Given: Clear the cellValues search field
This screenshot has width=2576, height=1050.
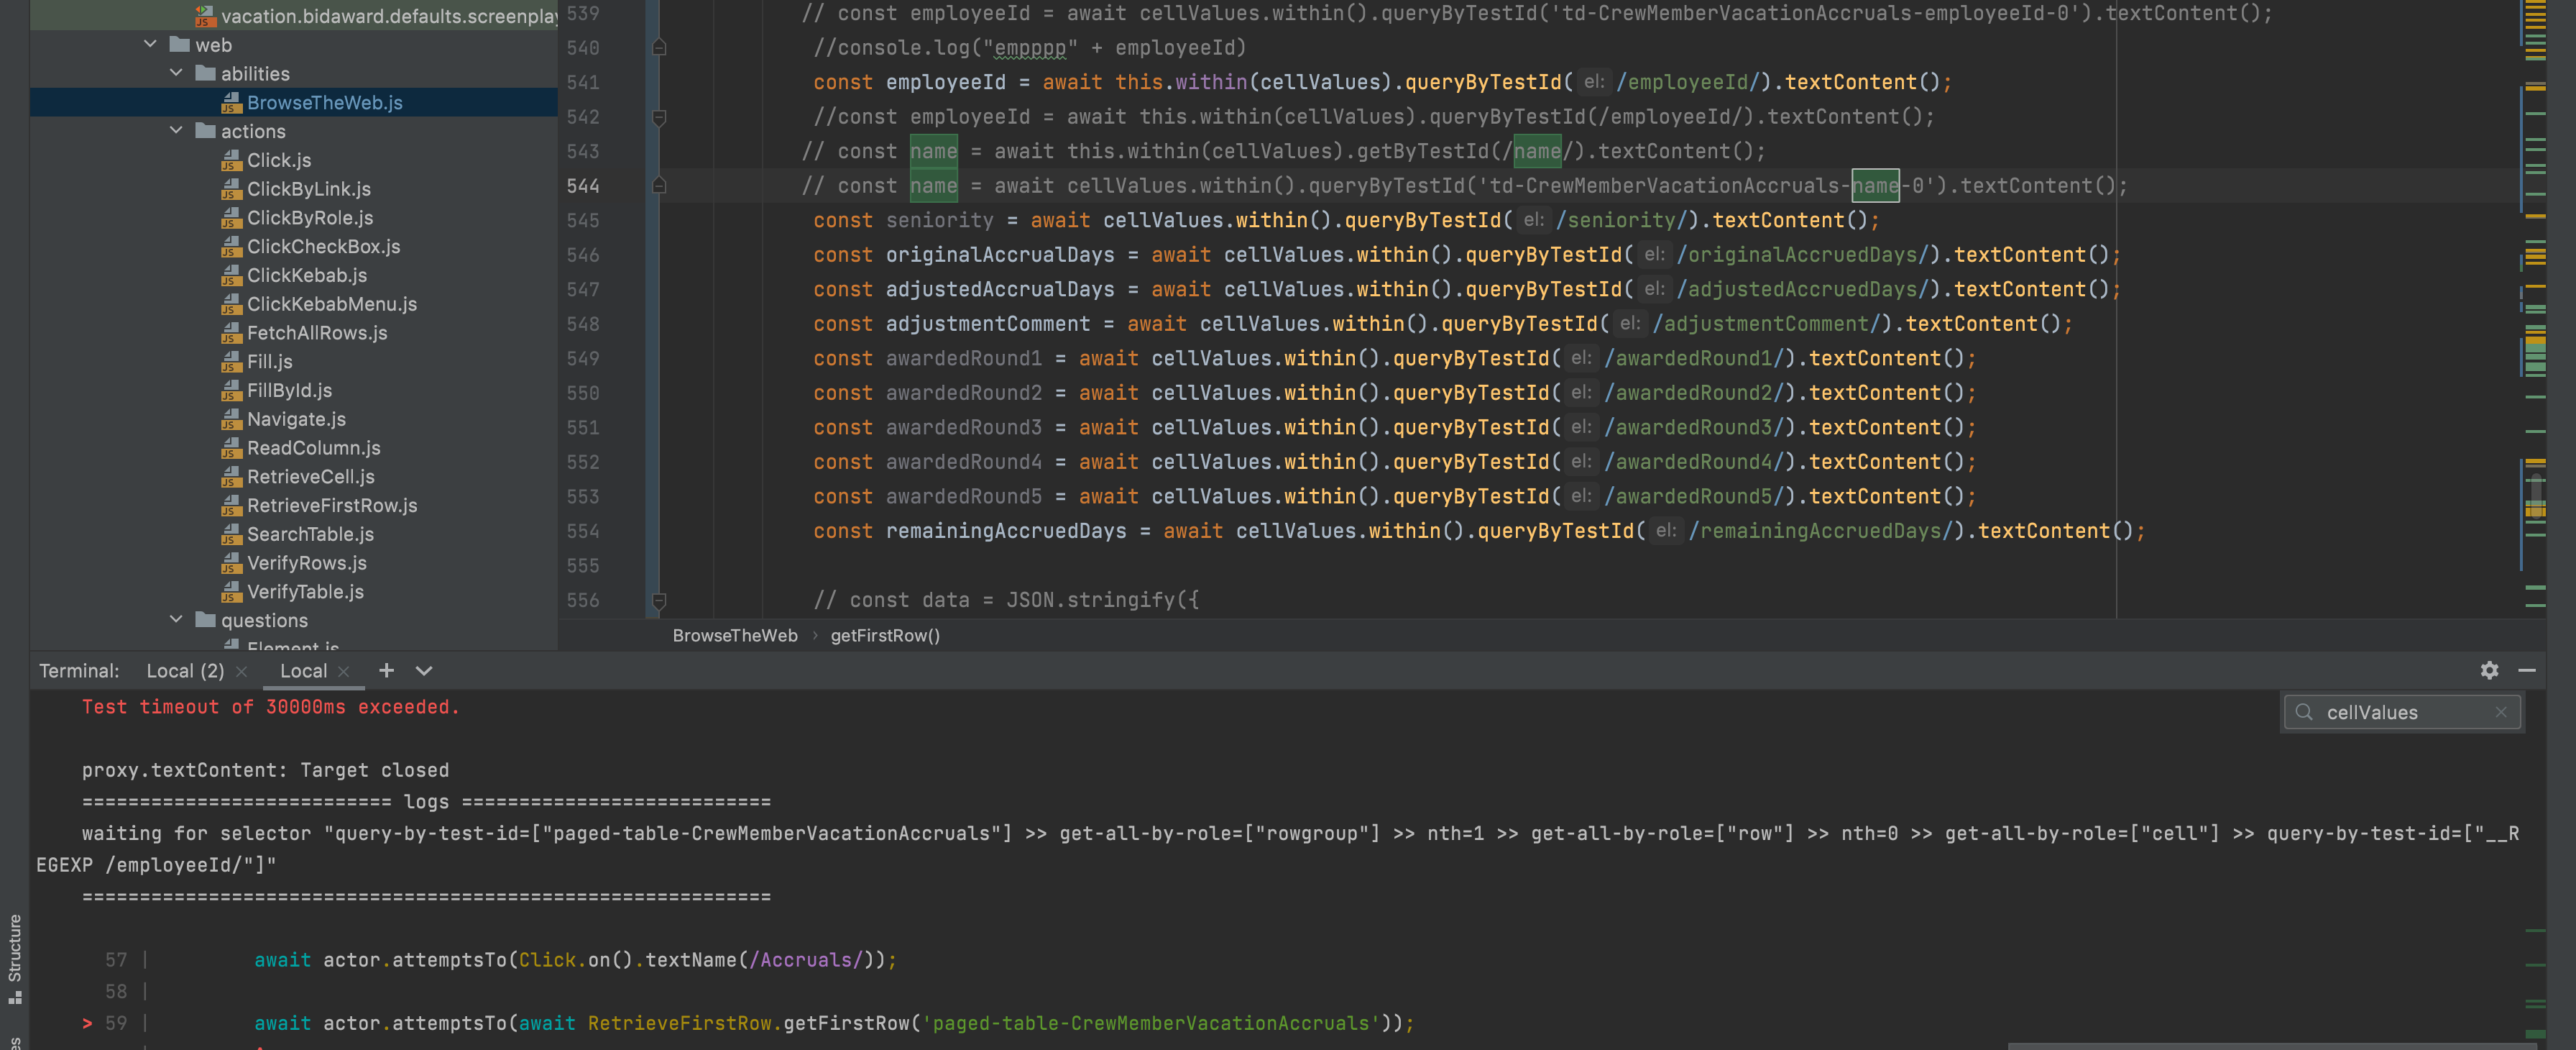Looking at the screenshot, I should coord(2500,712).
